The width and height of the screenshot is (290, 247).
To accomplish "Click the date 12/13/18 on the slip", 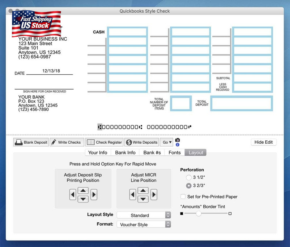I will [51, 71].
